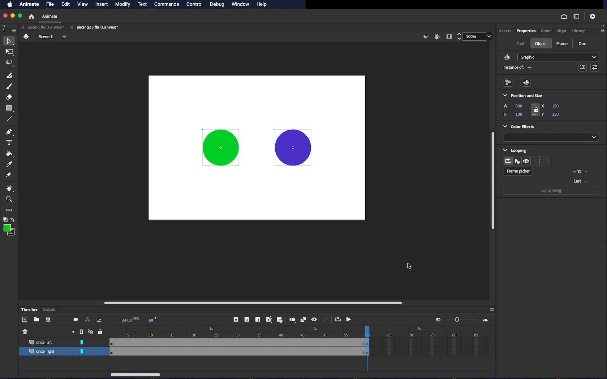607x379 pixels.
Task: Select the Free Transform tool
Action: coord(9,52)
